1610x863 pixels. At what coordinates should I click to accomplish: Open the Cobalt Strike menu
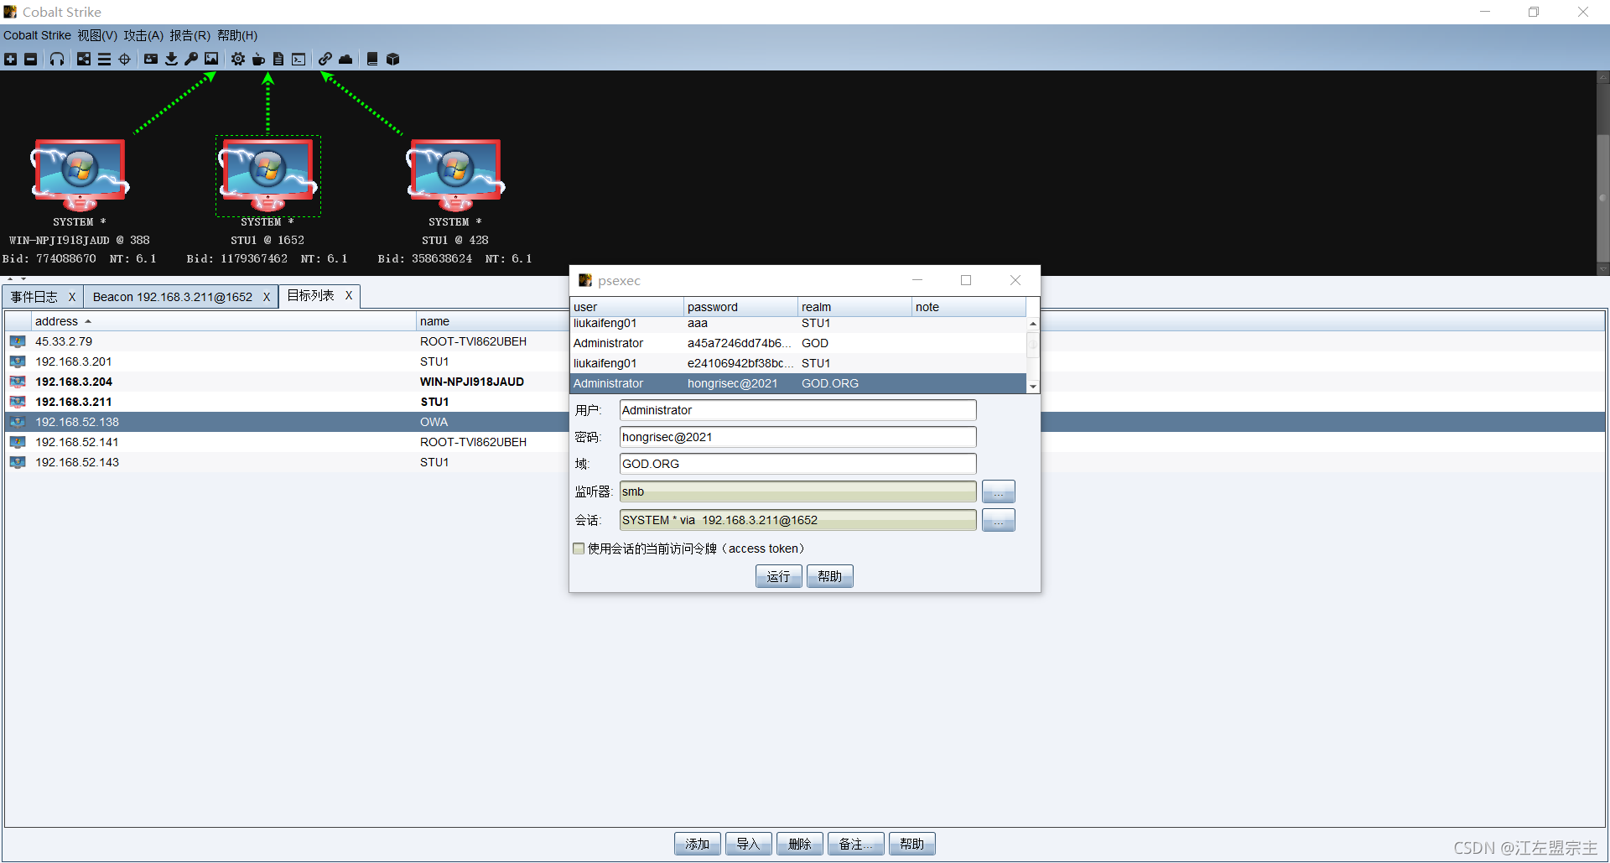(37, 35)
